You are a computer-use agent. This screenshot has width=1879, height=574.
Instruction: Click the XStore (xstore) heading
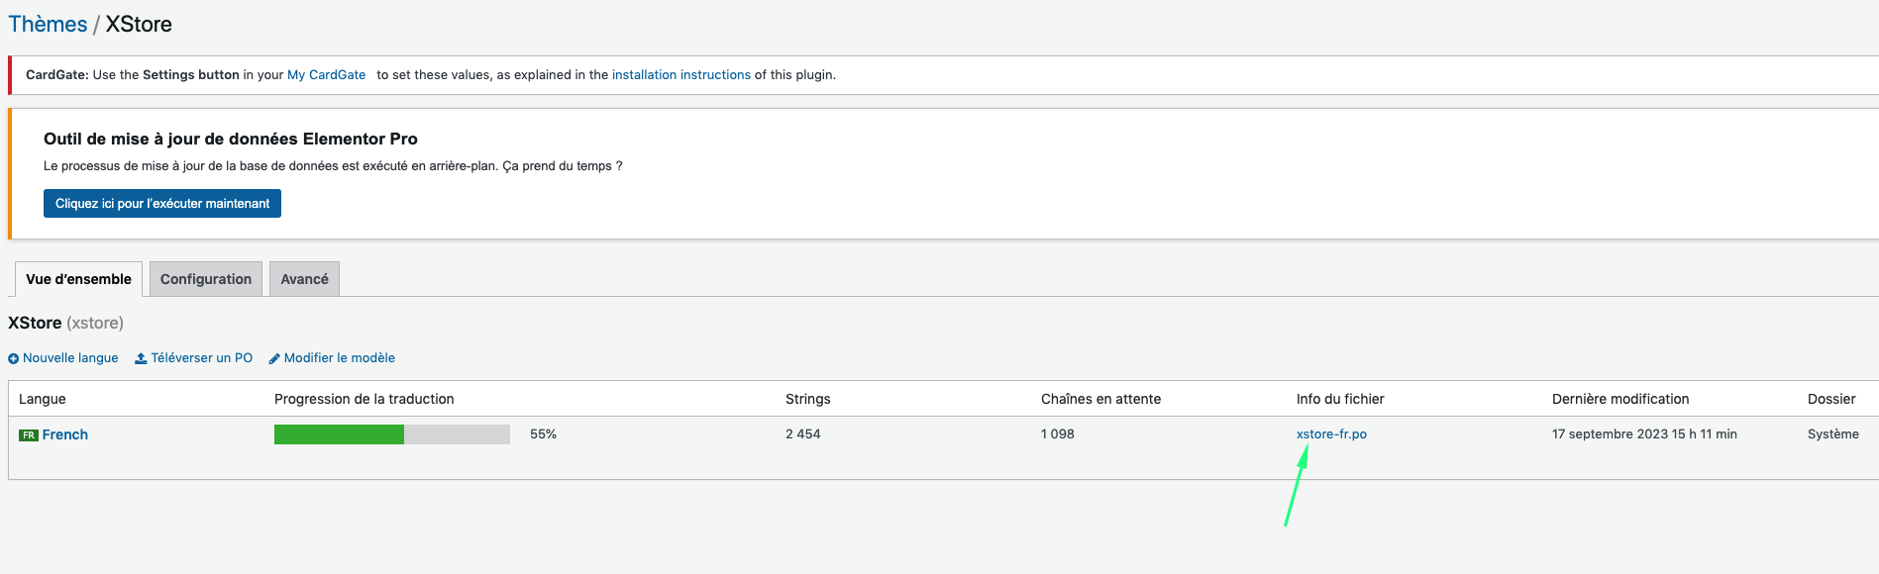65,323
